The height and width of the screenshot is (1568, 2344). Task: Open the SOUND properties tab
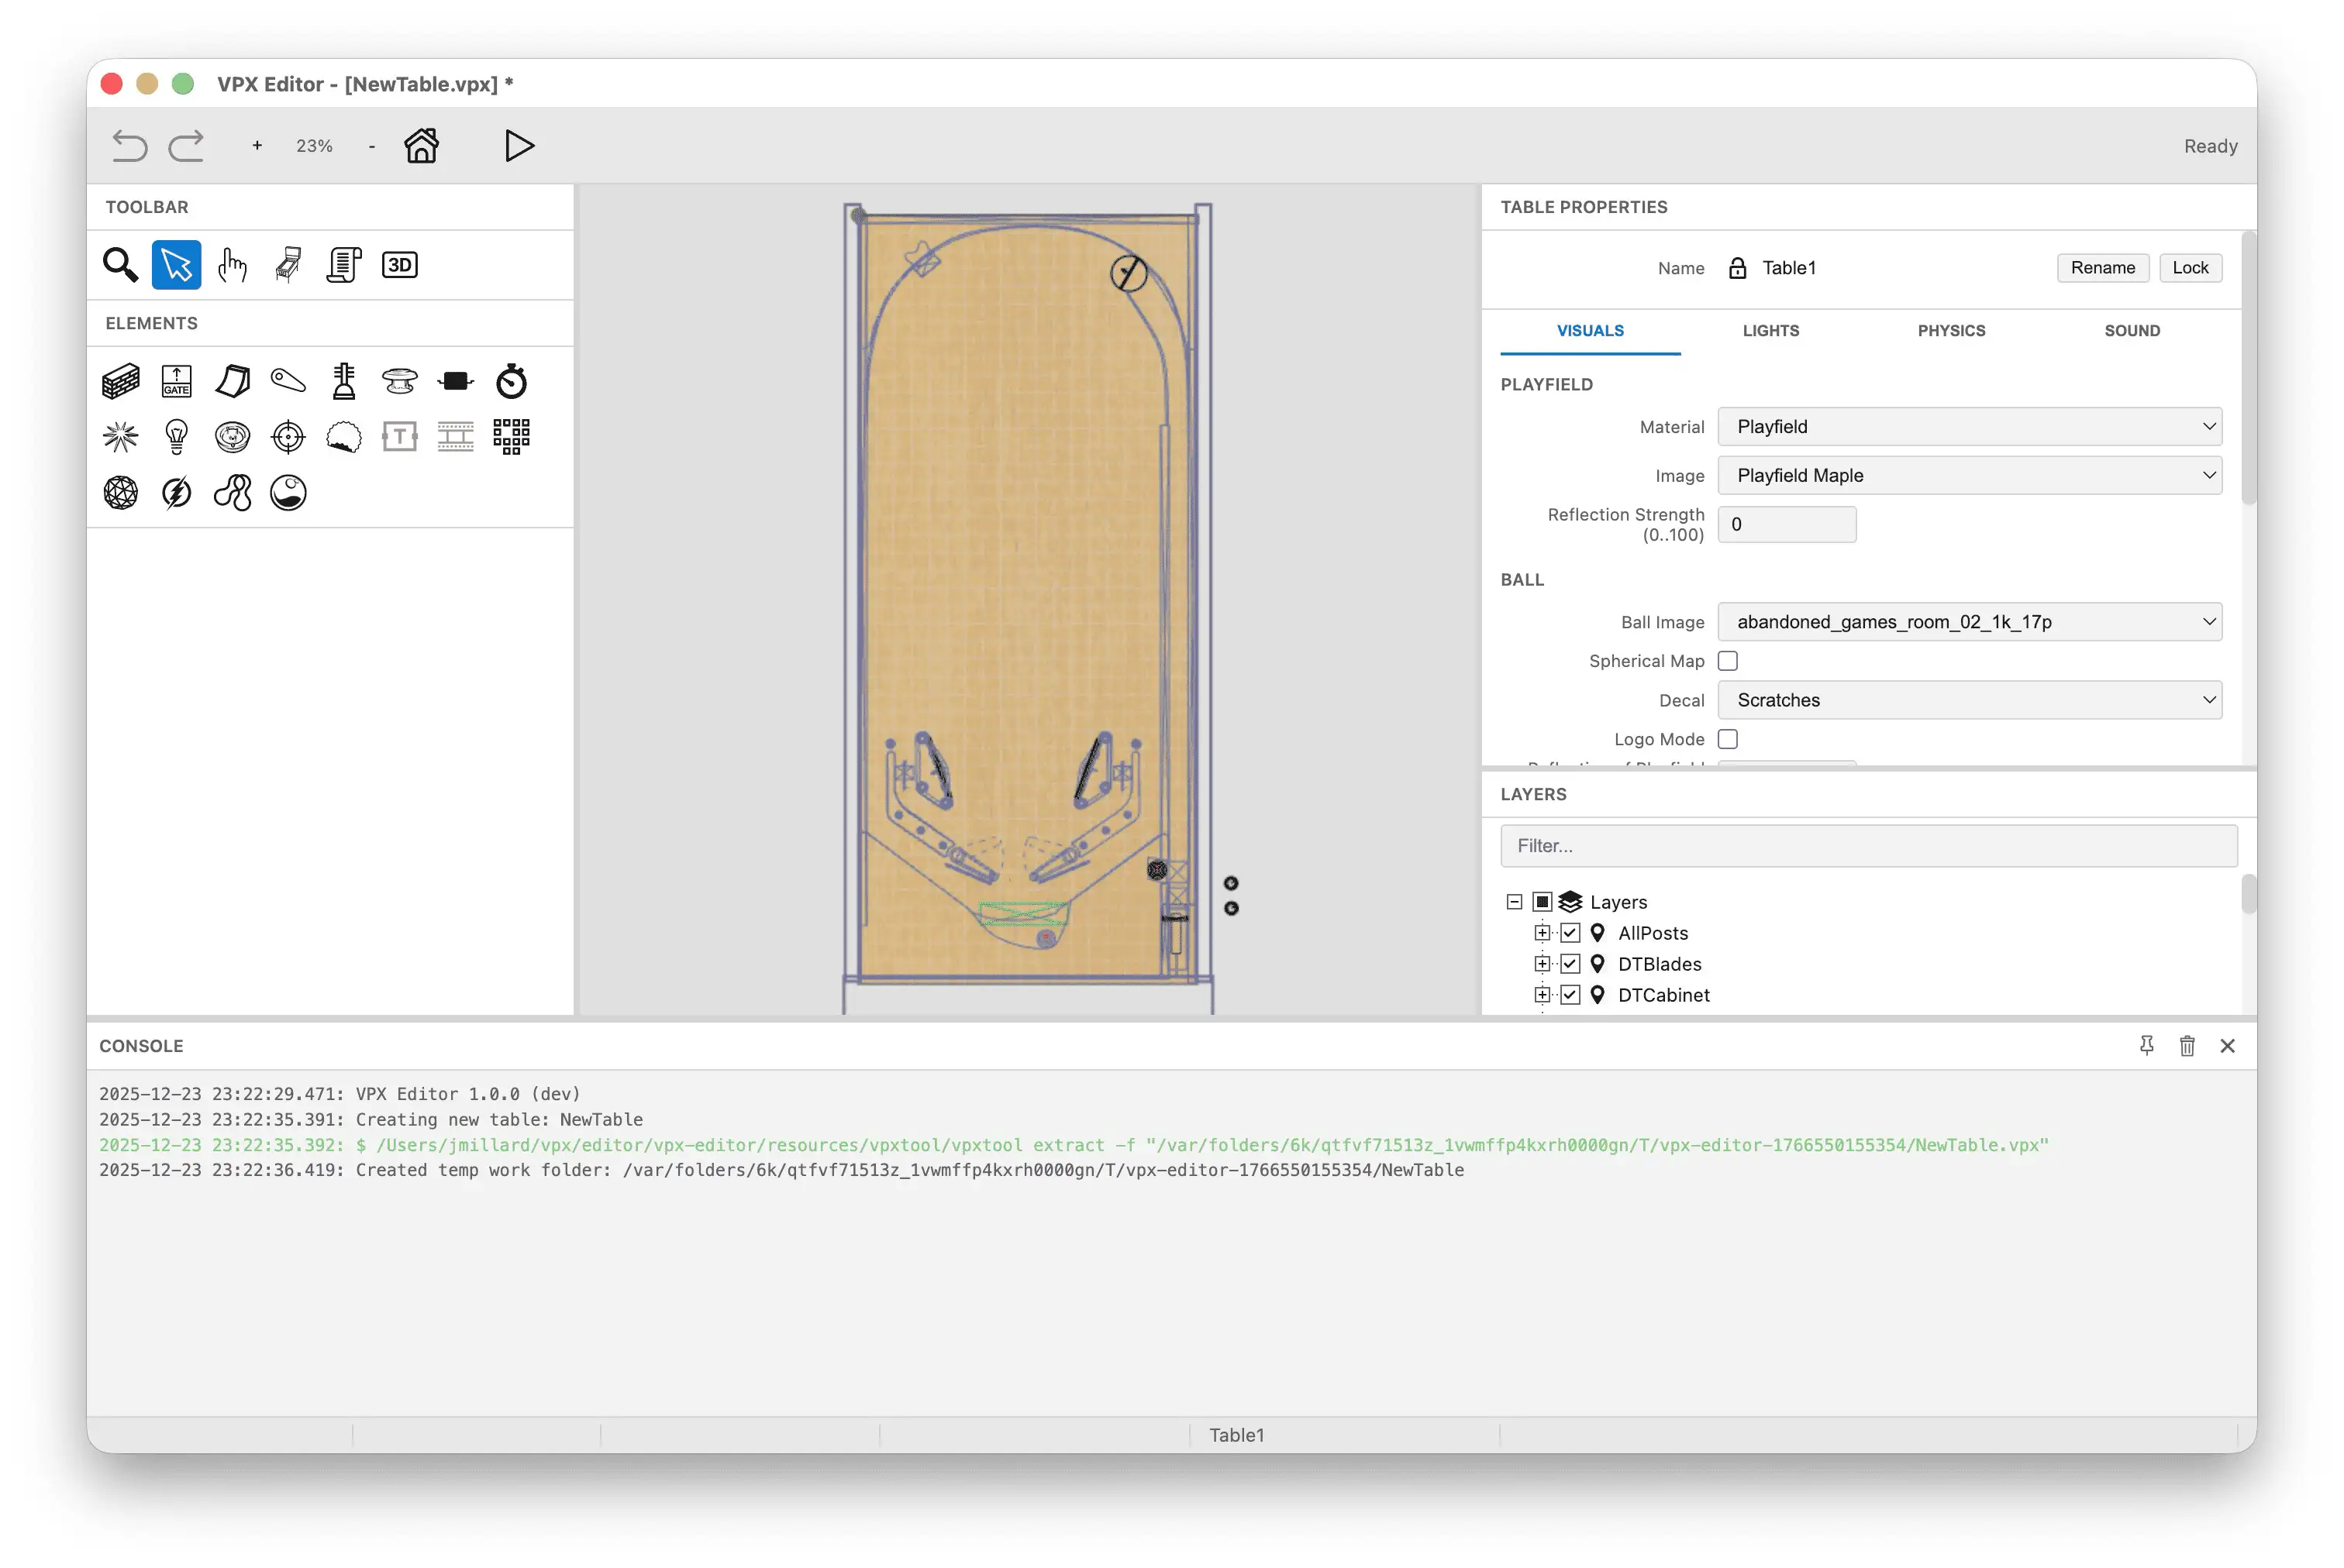[2131, 330]
